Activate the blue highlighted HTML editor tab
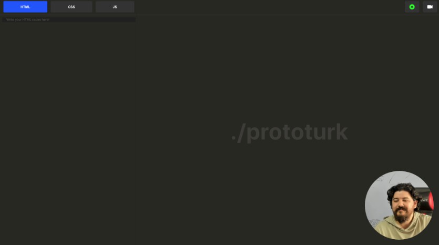Screen dimensions: 439x245 (x=25, y=7)
